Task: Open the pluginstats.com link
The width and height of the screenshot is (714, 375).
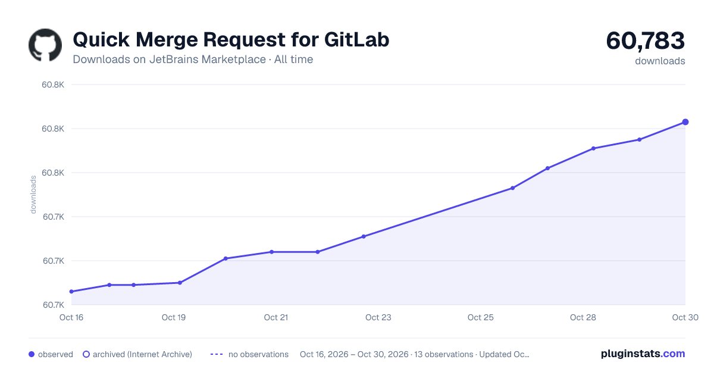Action: [643, 354]
